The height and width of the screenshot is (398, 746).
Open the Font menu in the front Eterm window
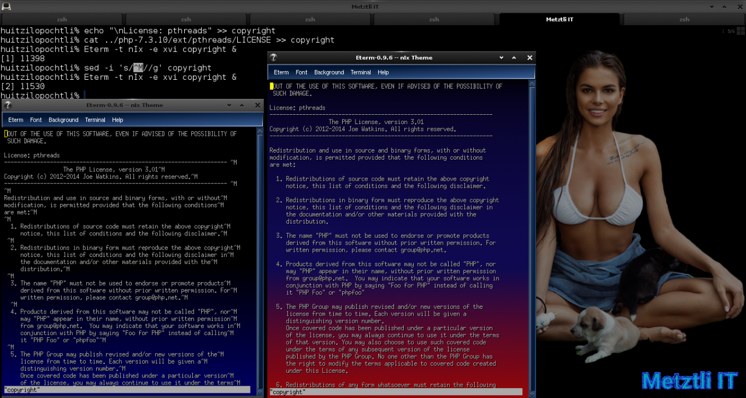coord(301,72)
